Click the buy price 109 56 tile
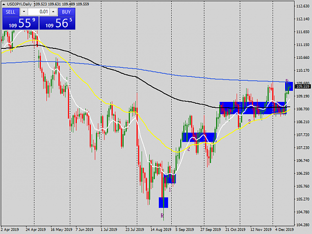 tap(57, 23)
